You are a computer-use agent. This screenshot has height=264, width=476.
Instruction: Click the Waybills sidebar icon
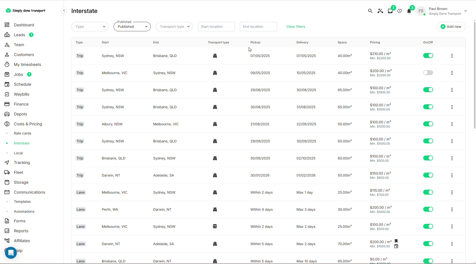click(7, 94)
